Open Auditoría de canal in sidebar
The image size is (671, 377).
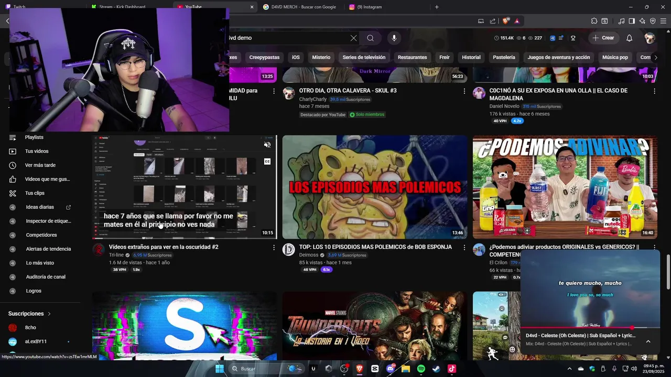pos(42,277)
